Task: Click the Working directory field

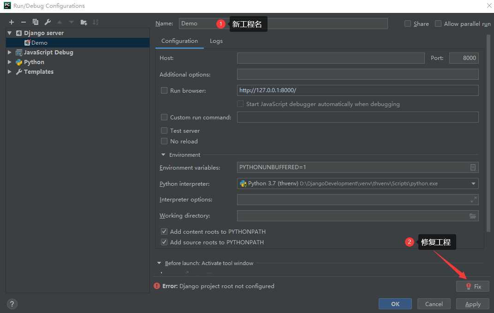Action: (x=357, y=216)
